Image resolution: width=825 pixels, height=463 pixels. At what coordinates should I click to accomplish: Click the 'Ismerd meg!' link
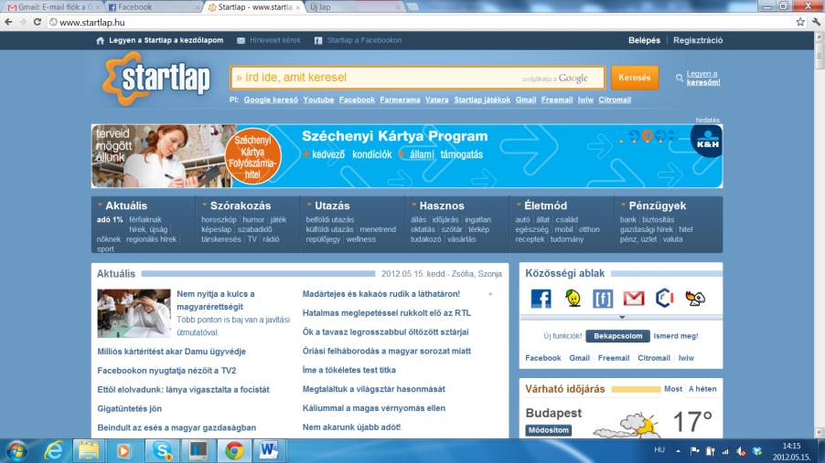676,336
